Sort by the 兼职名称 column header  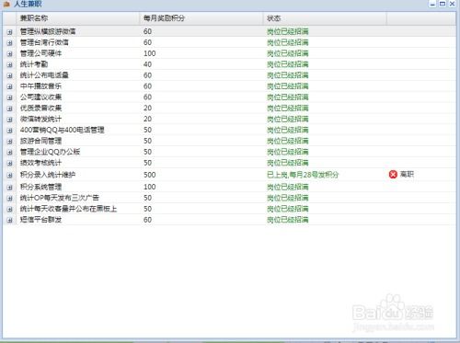78,18
